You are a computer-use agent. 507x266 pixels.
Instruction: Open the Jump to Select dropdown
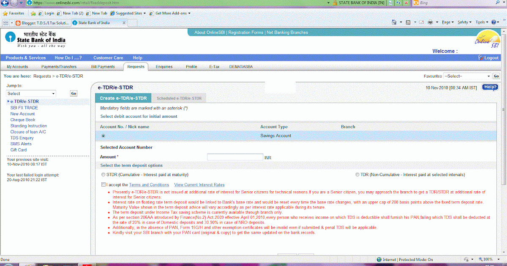pyautogui.click(x=31, y=93)
